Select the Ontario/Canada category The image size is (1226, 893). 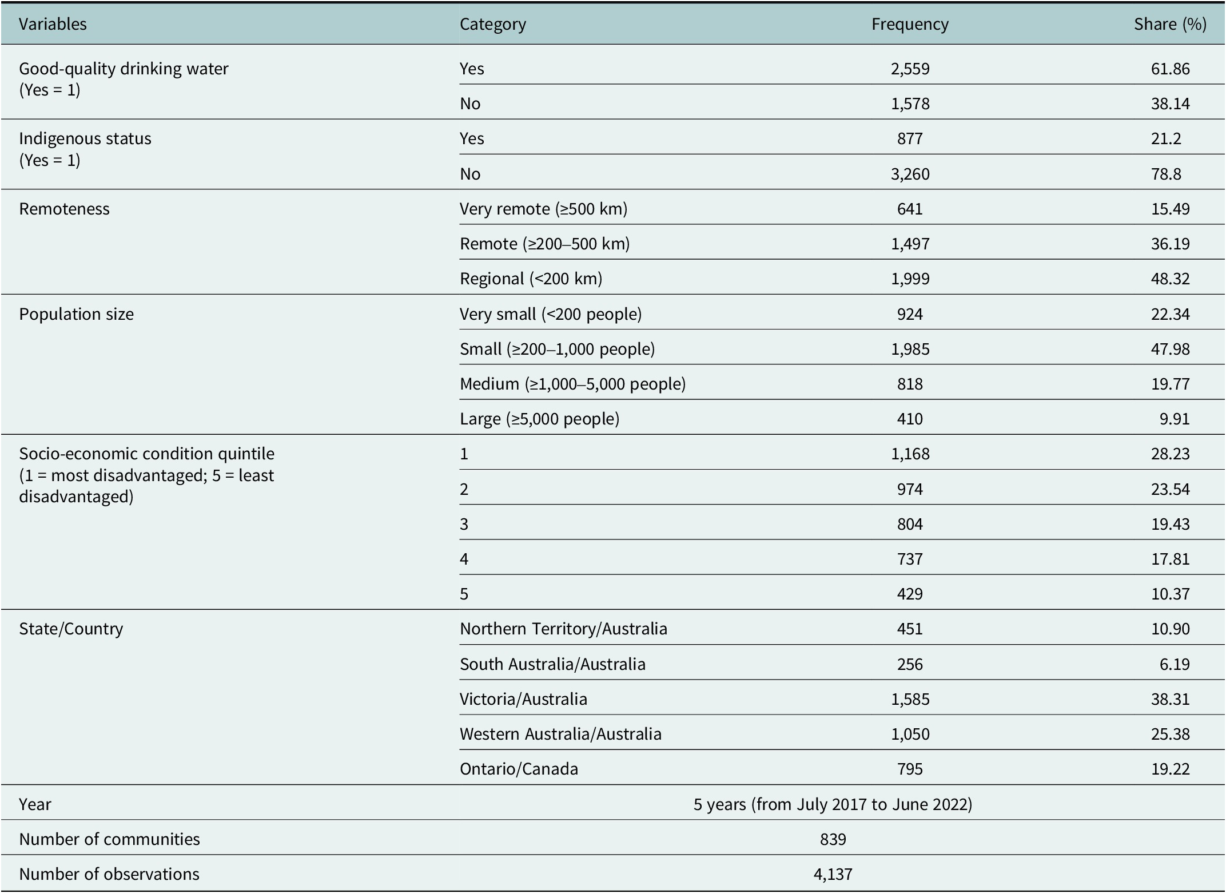[519, 769]
